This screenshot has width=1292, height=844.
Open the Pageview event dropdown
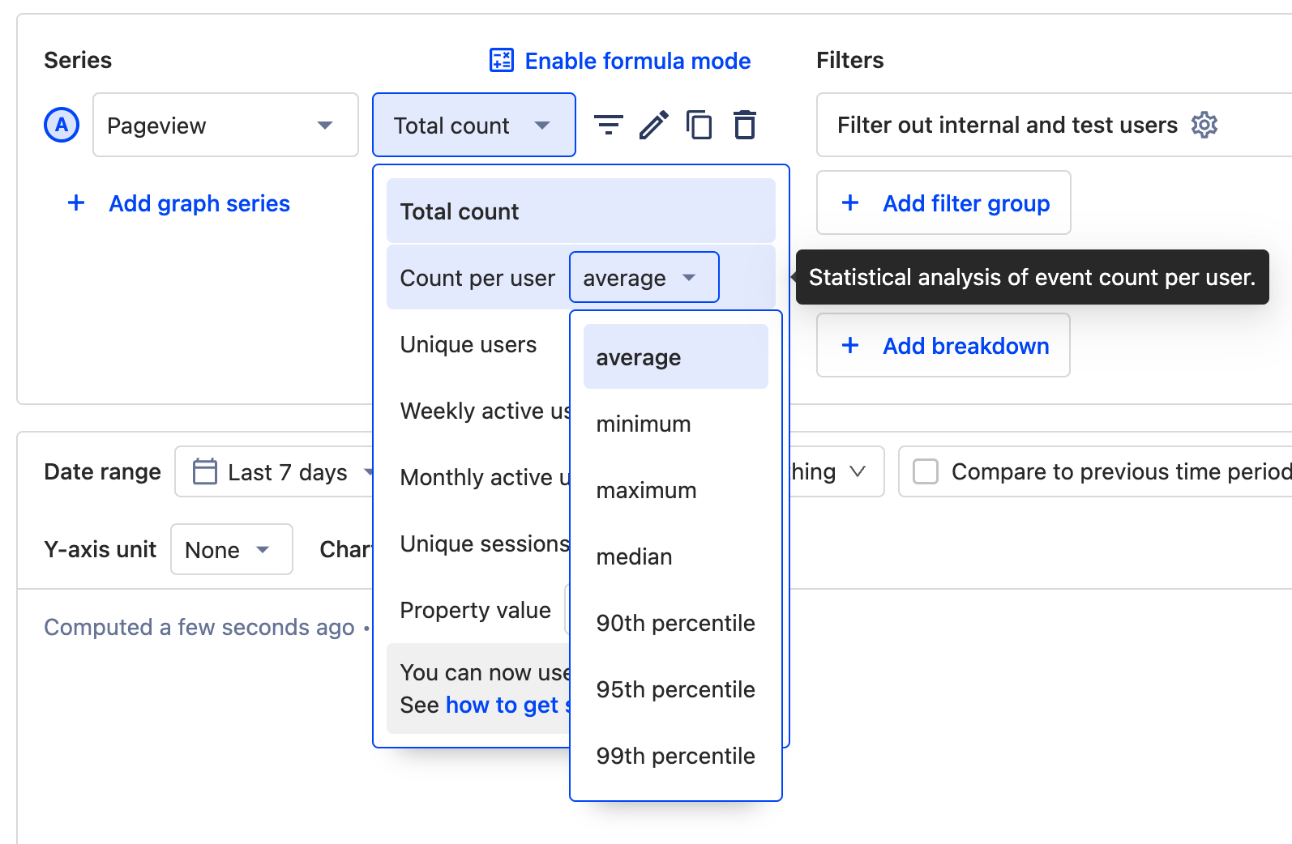[x=225, y=125]
